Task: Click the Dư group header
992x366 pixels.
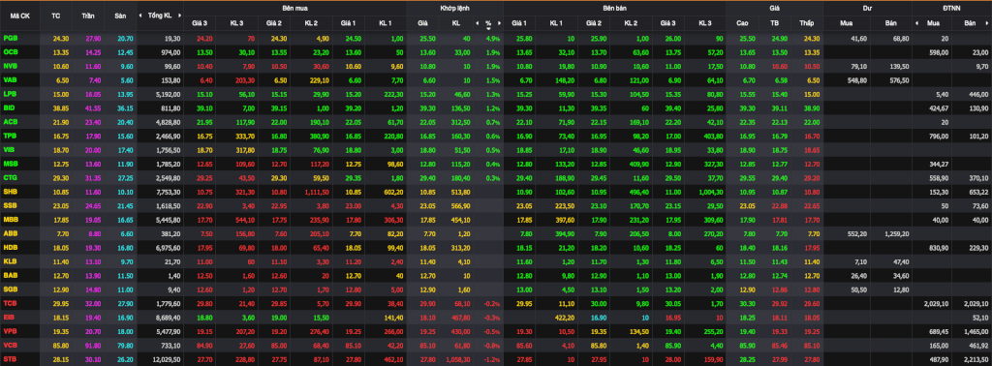Action: 866,8
